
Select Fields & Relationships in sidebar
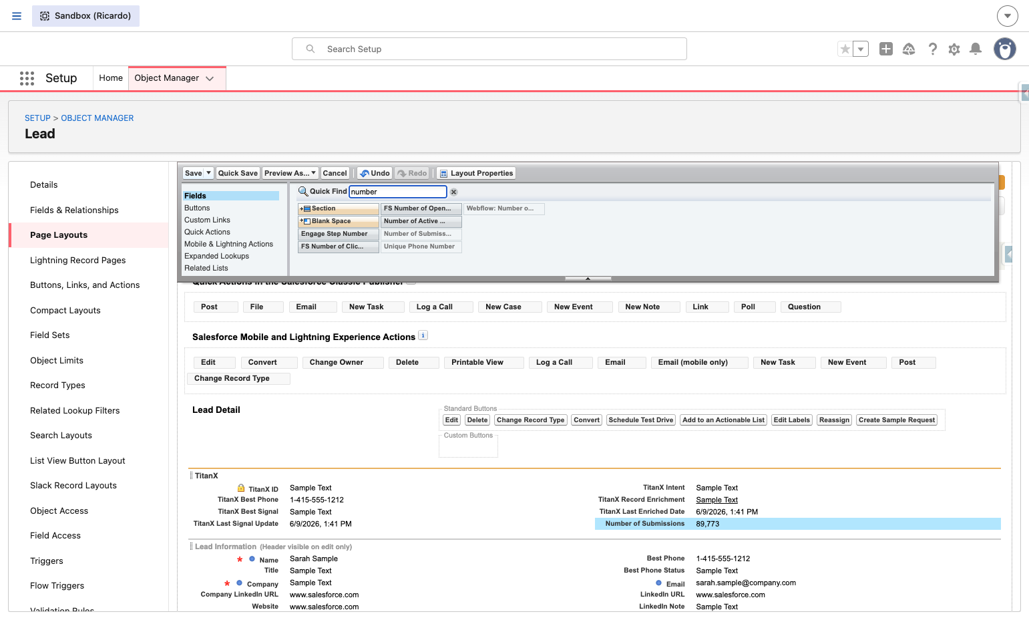coord(74,210)
